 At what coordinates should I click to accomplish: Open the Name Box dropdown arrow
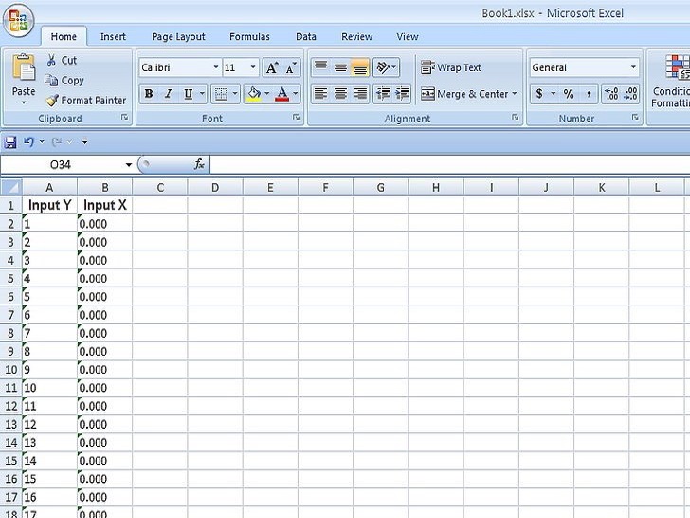pyautogui.click(x=129, y=165)
